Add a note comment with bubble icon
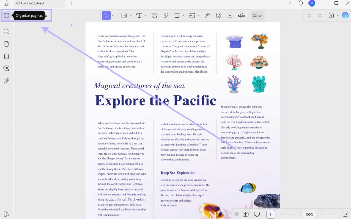This screenshot has width=351, height=219. [x=154, y=15]
